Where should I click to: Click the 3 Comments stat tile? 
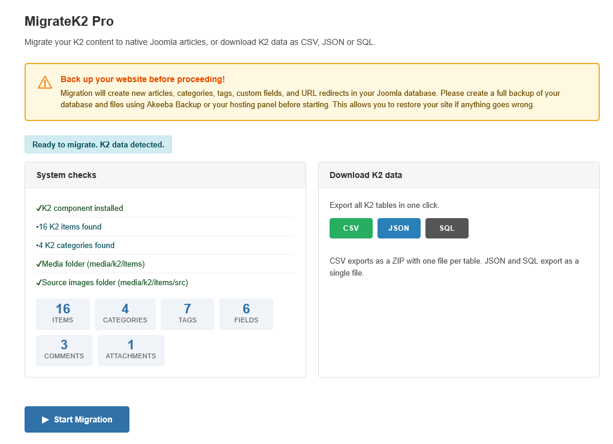pyautogui.click(x=64, y=351)
